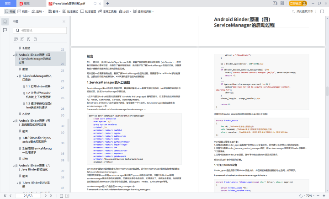The height and width of the screenshot is (199, 329).
Task: Click the collapse all bookmarks icon
Action: 22,39
